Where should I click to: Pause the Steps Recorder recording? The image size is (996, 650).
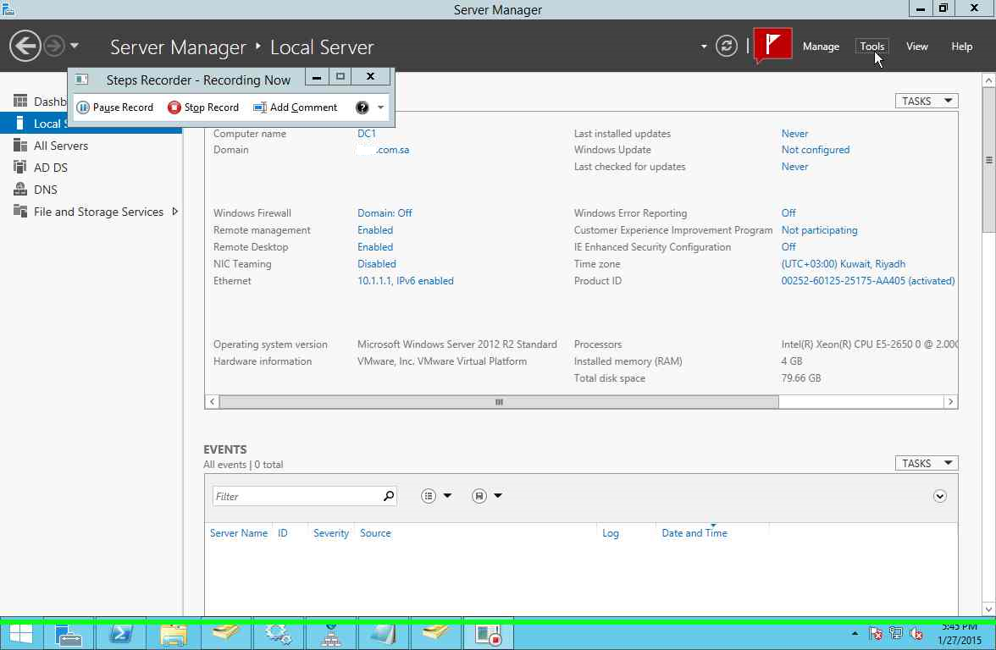(115, 107)
